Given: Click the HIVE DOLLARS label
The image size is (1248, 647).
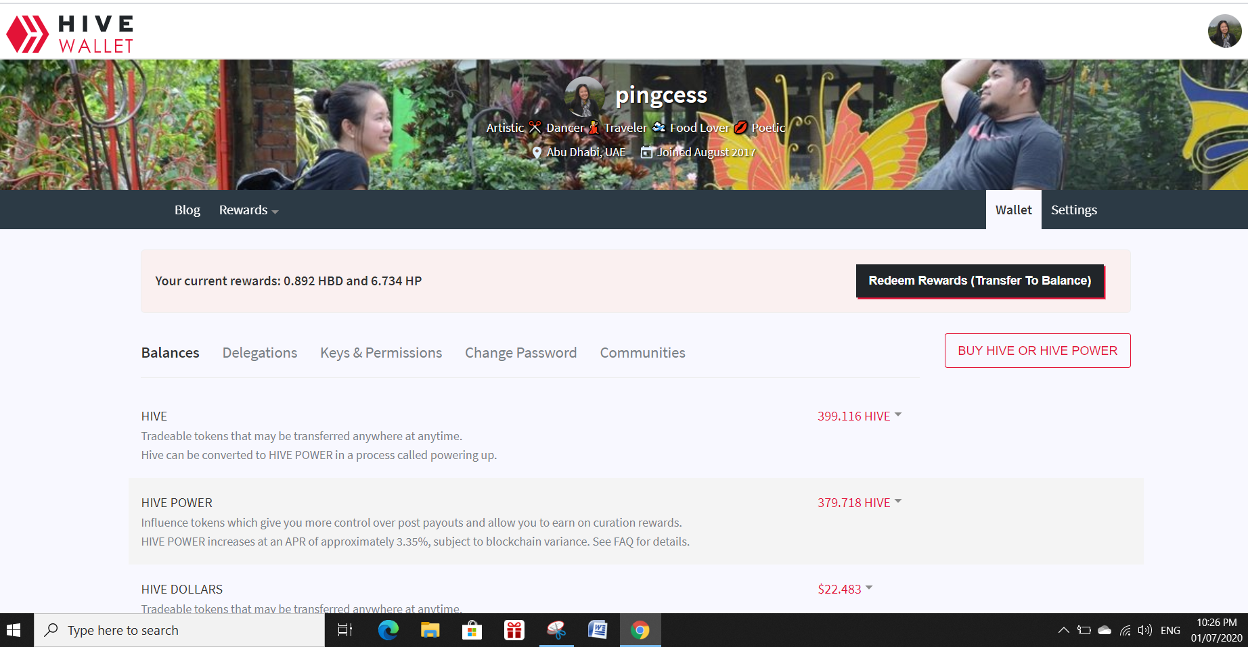Looking at the screenshot, I should pos(182,589).
